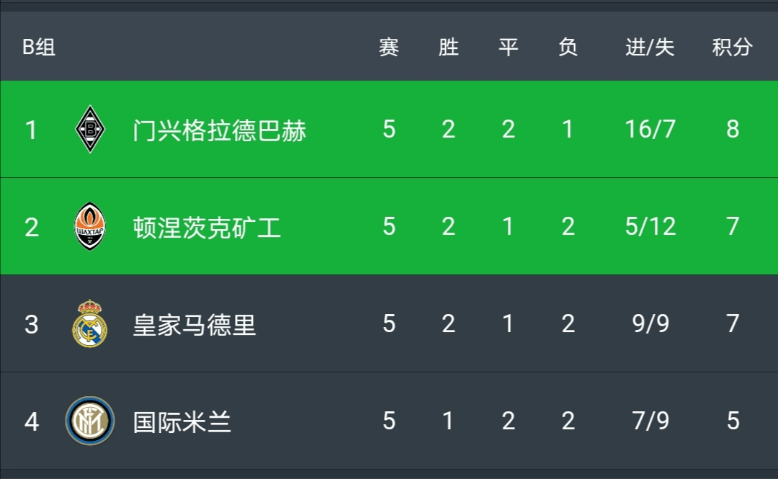The width and height of the screenshot is (778, 479).
Task: Select the B组 group header
Action: click(39, 47)
